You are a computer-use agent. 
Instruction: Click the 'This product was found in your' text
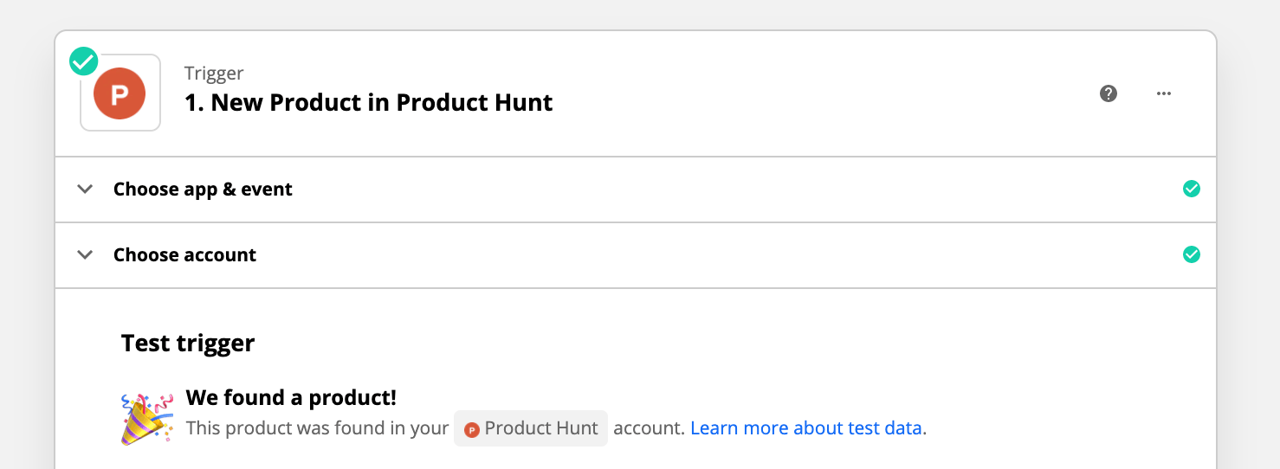point(317,428)
